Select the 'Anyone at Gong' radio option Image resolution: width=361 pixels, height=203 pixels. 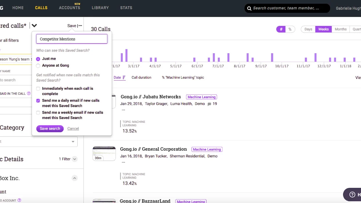pos(38,66)
